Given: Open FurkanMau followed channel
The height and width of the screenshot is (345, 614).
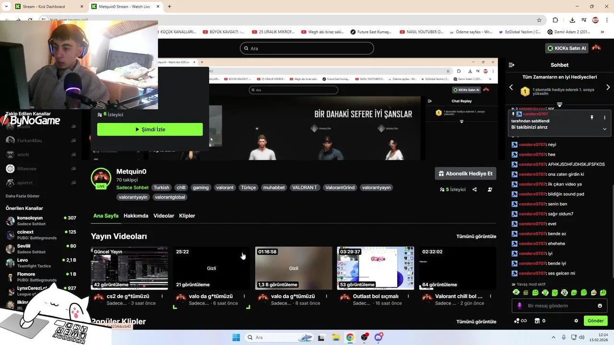Looking at the screenshot, I should pyautogui.click(x=40, y=140).
